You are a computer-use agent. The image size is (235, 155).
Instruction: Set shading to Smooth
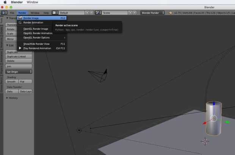12,81
